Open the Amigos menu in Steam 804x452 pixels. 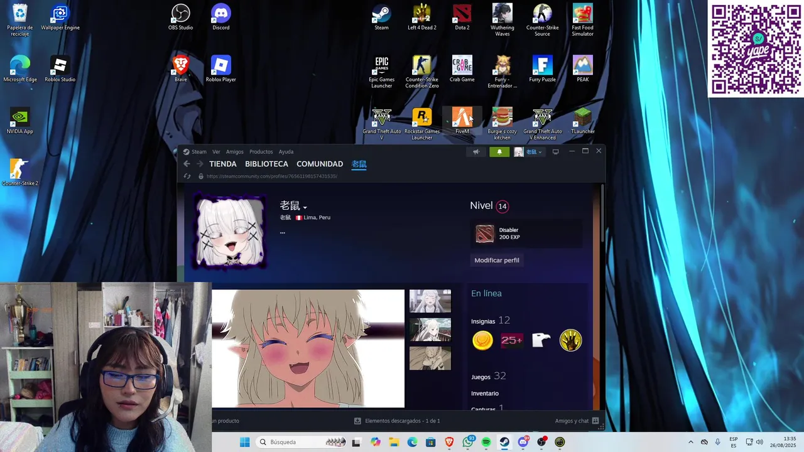235,152
